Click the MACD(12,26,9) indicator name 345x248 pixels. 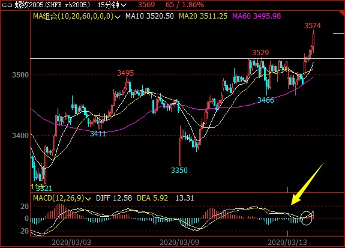click(x=59, y=198)
